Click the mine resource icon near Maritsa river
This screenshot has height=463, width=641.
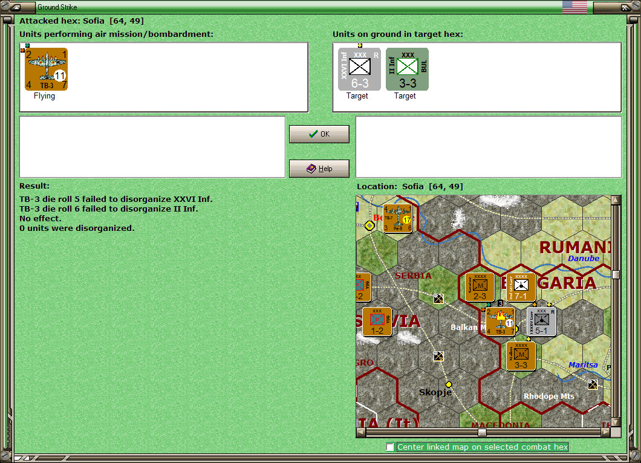click(593, 384)
